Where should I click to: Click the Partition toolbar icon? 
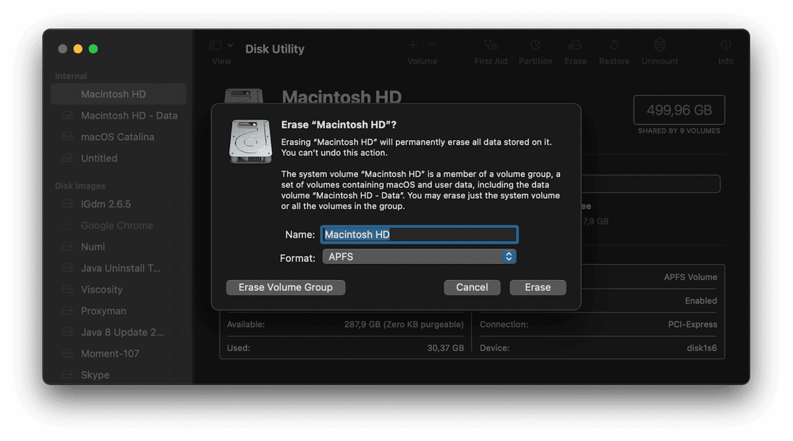(x=535, y=46)
